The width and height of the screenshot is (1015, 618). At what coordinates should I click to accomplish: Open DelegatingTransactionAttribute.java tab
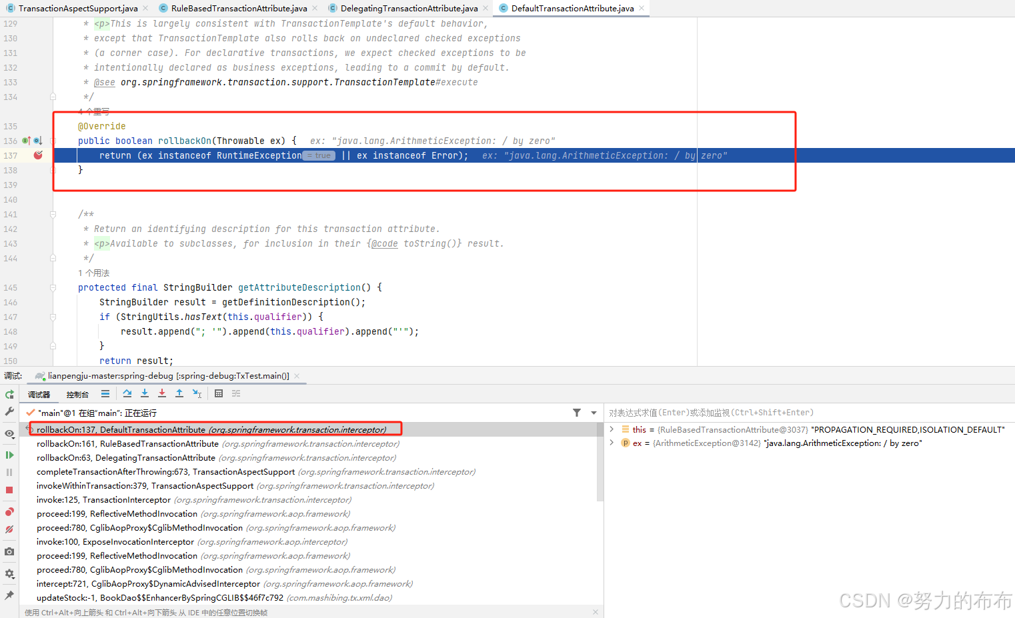tap(409, 8)
